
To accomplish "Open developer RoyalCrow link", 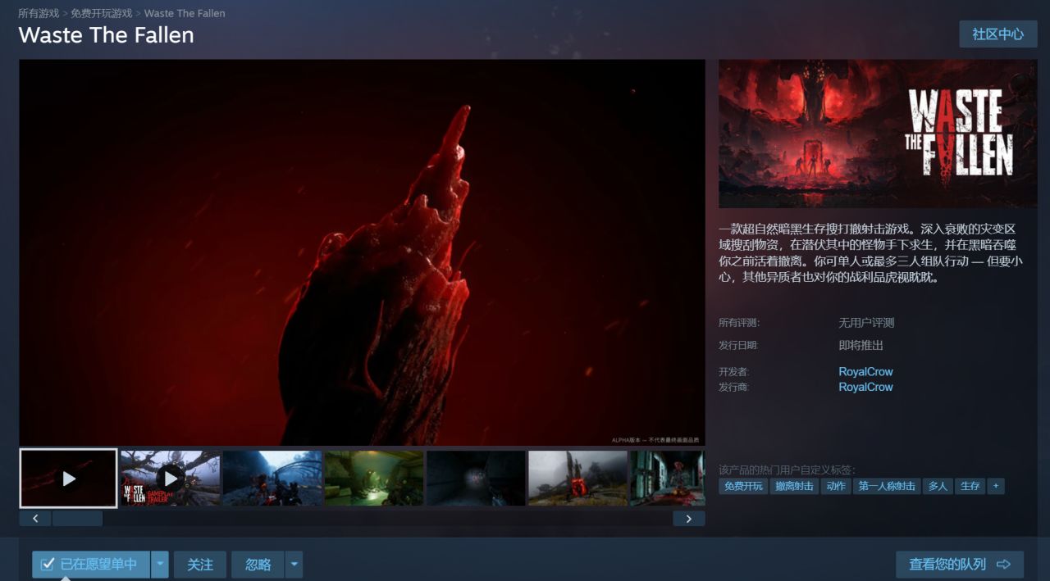I will coord(865,371).
